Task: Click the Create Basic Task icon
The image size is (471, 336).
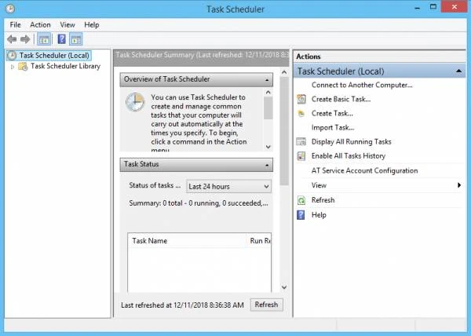Action: coord(301,99)
